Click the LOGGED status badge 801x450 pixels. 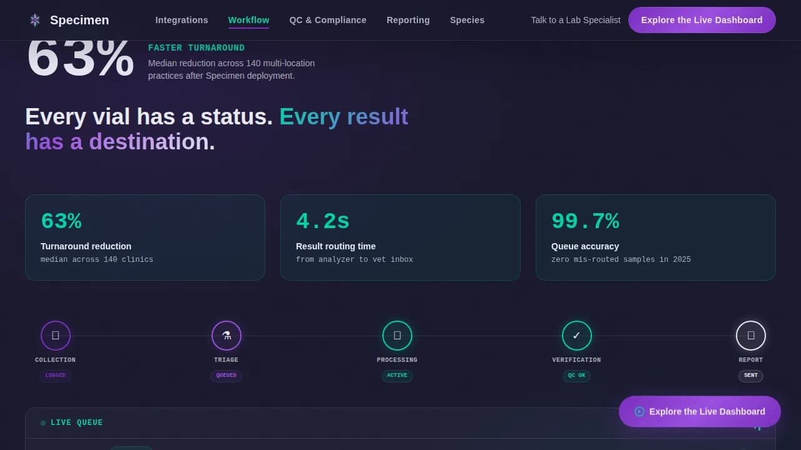(x=56, y=376)
